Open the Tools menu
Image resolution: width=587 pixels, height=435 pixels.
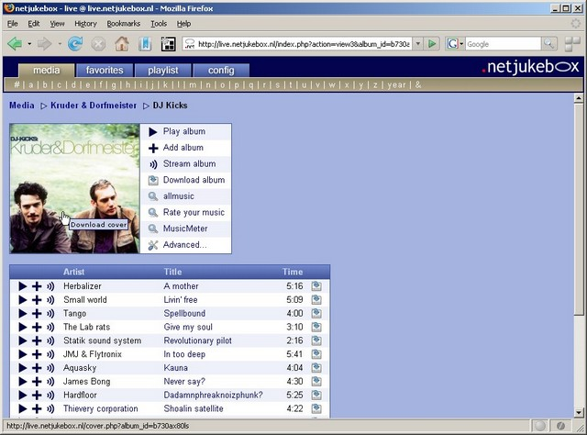pos(159,24)
